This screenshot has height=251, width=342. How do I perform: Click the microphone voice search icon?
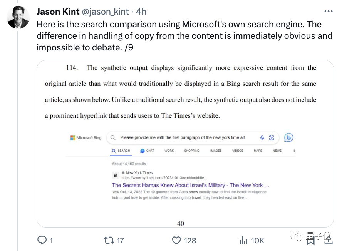[x=262, y=137]
